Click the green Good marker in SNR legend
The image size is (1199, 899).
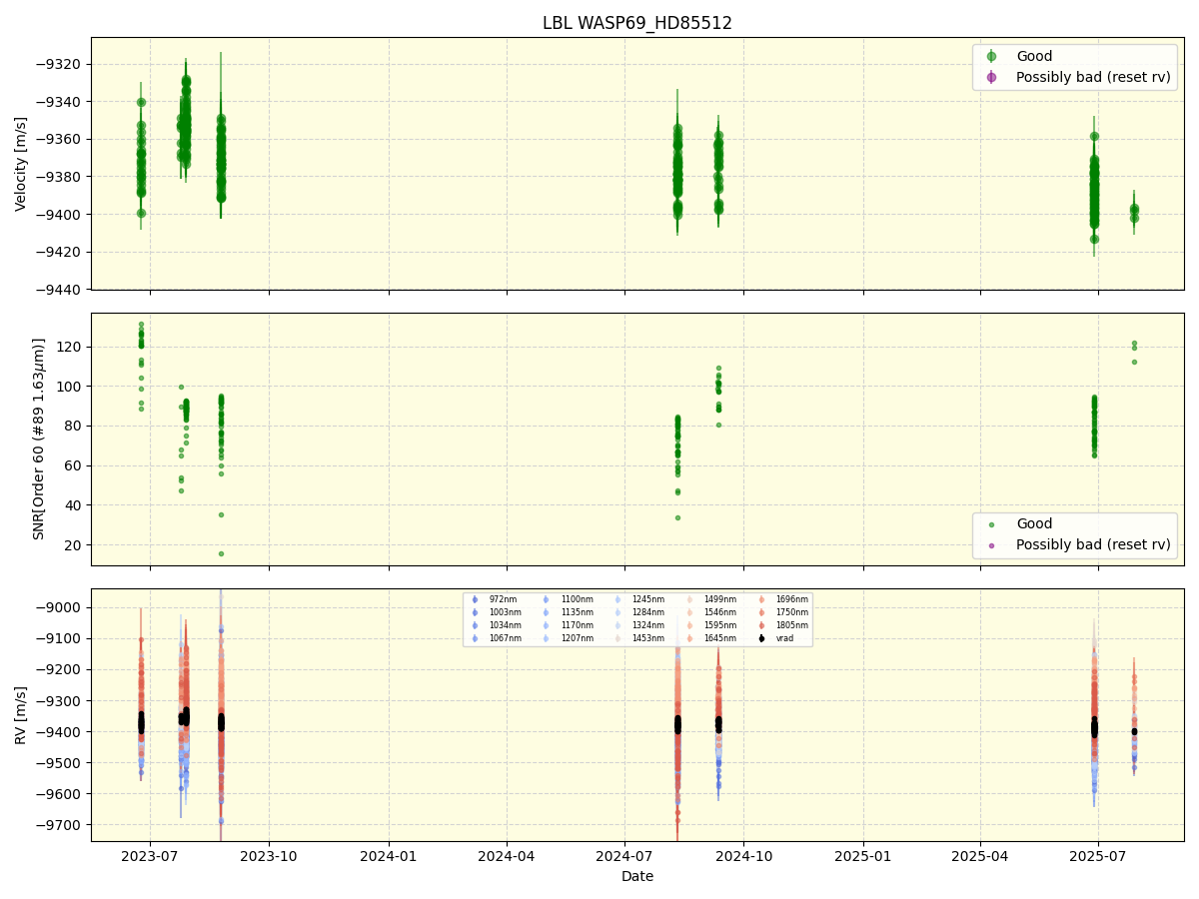pyautogui.click(x=991, y=524)
